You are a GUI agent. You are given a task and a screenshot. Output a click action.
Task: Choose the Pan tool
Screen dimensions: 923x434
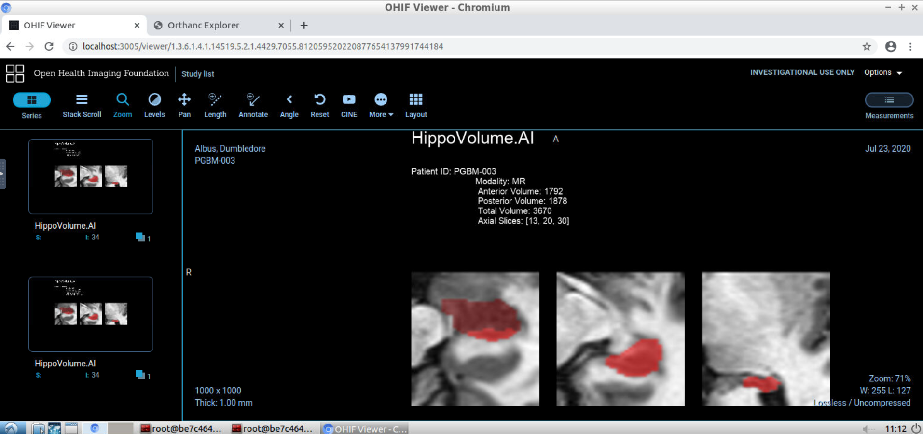184,106
